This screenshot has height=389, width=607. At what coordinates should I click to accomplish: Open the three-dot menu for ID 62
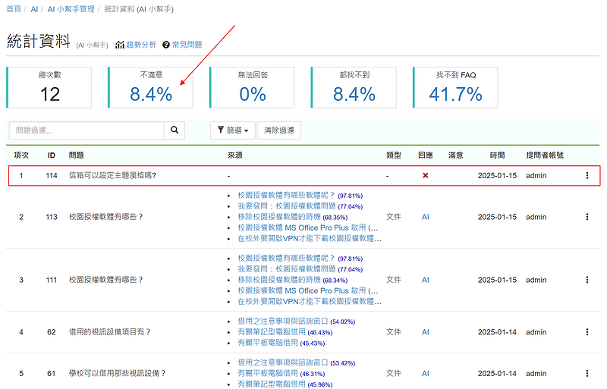[x=587, y=332]
